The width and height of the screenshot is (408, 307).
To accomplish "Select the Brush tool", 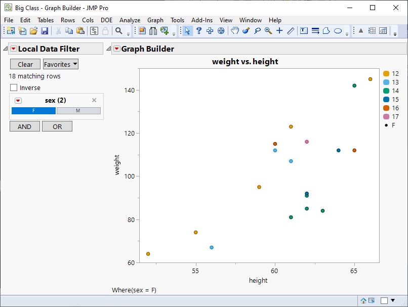I will point(246,31).
